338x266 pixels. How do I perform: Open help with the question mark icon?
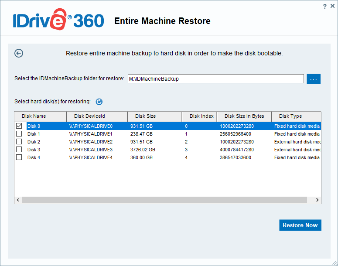[324, 6]
